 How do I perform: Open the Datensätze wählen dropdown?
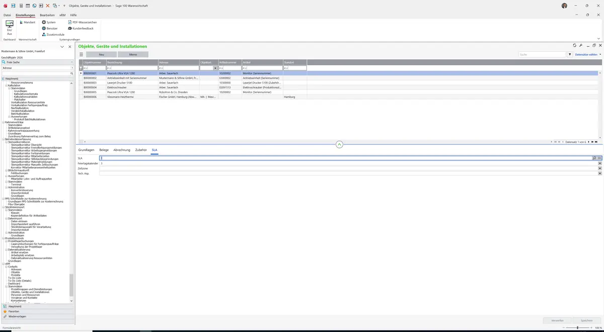click(x=588, y=54)
